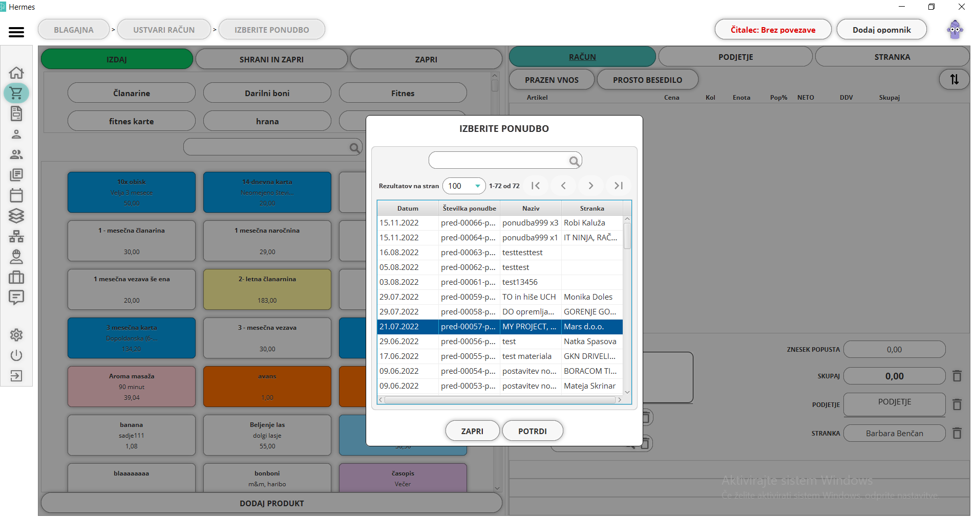Select offer row pred-00066 Robi Kaluža
974x520 pixels.
click(500, 223)
